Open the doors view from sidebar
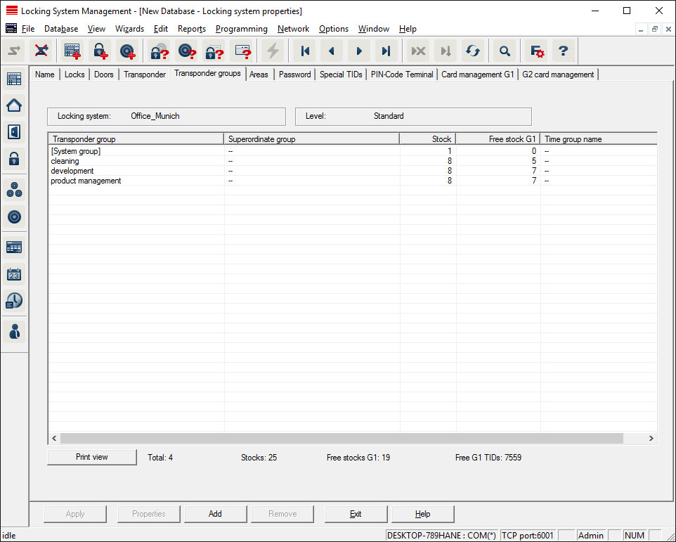676x542 pixels. [14, 132]
